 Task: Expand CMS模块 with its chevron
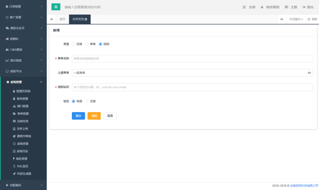tap(42, 50)
